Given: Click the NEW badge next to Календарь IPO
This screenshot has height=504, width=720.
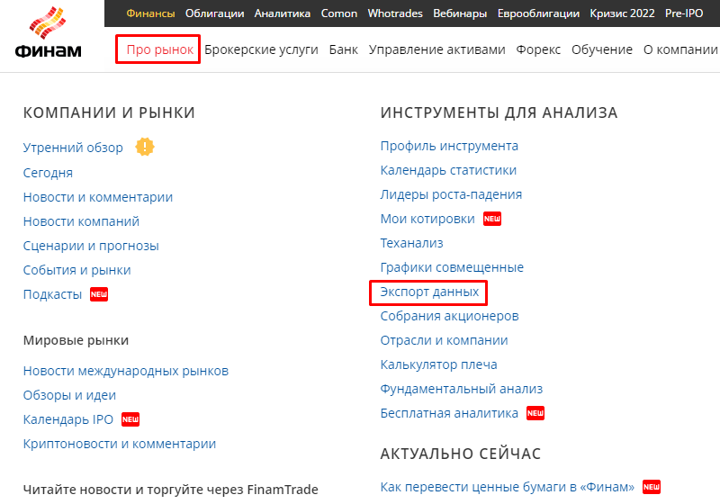Looking at the screenshot, I should (x=130, y=419).
